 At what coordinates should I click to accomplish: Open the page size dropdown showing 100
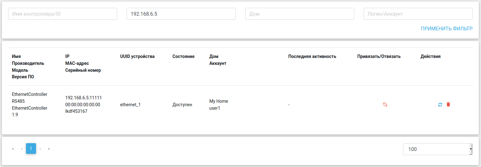(437, 149)
